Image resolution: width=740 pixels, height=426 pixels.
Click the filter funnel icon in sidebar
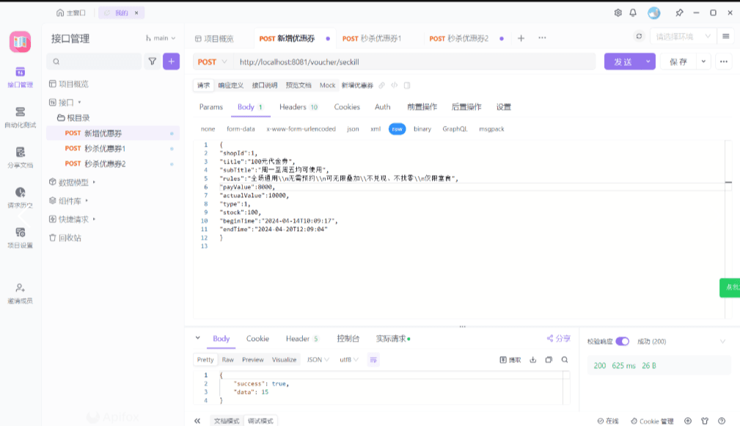point(153,62)
